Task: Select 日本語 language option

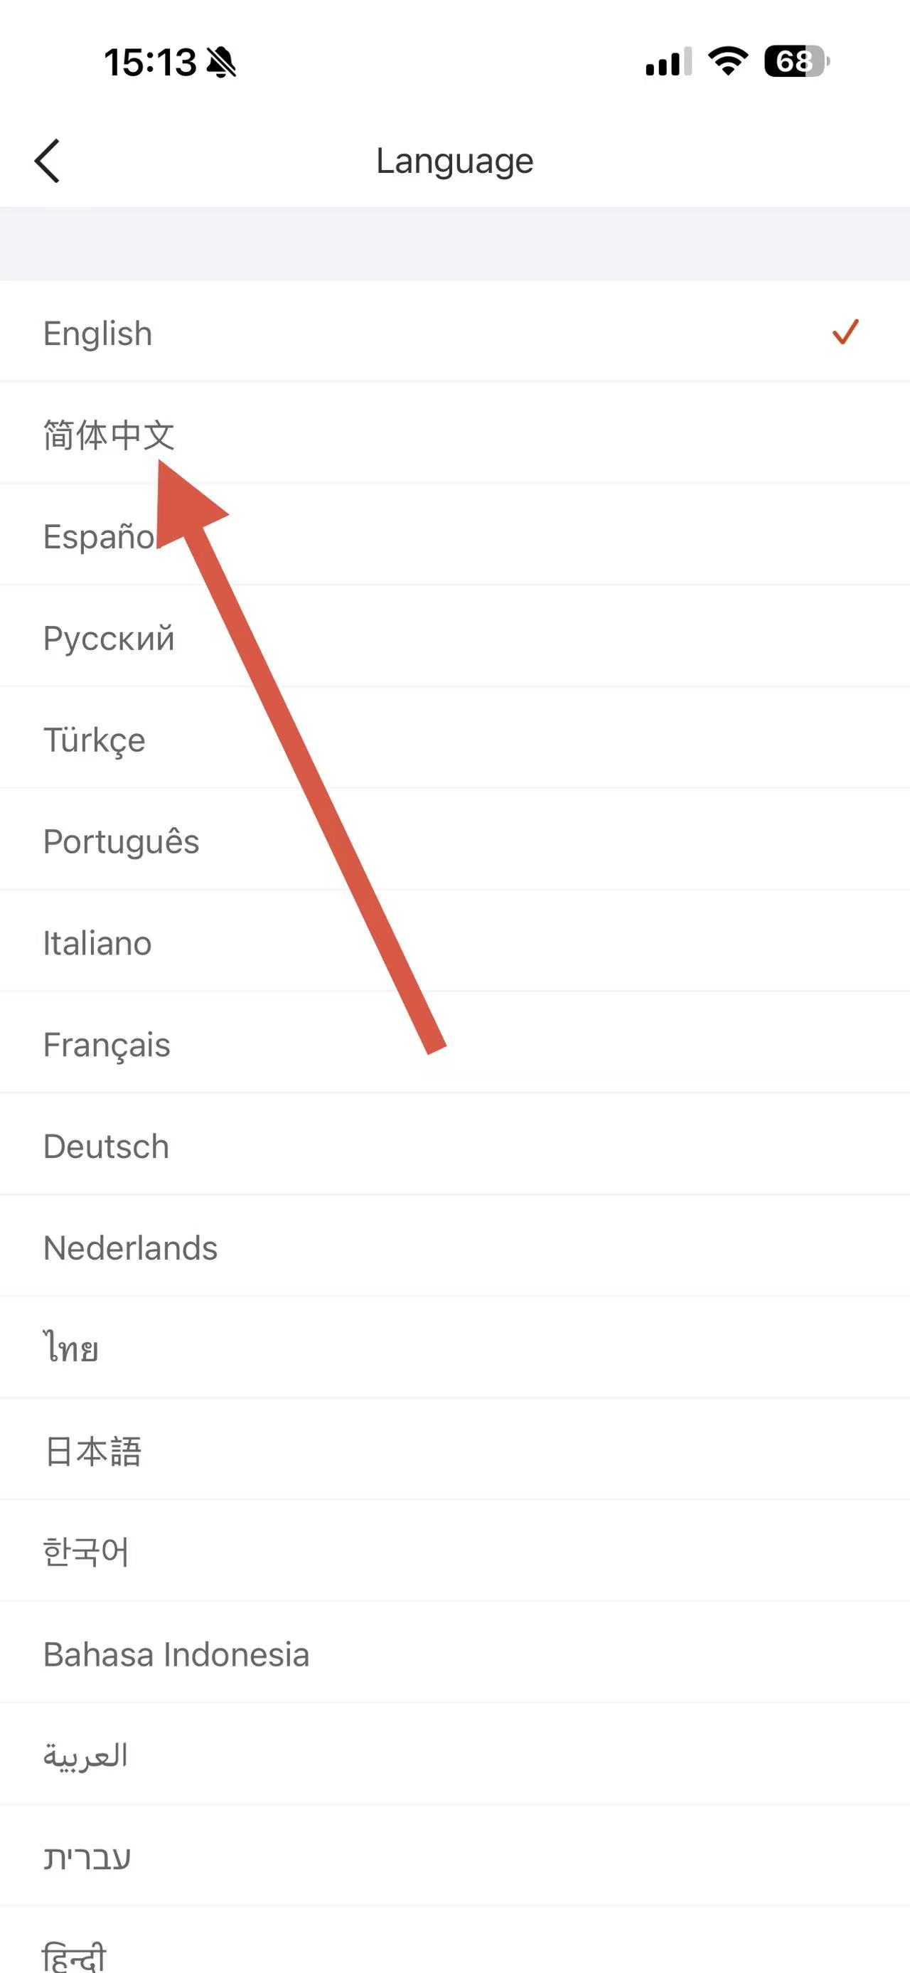Action: 92,1452
